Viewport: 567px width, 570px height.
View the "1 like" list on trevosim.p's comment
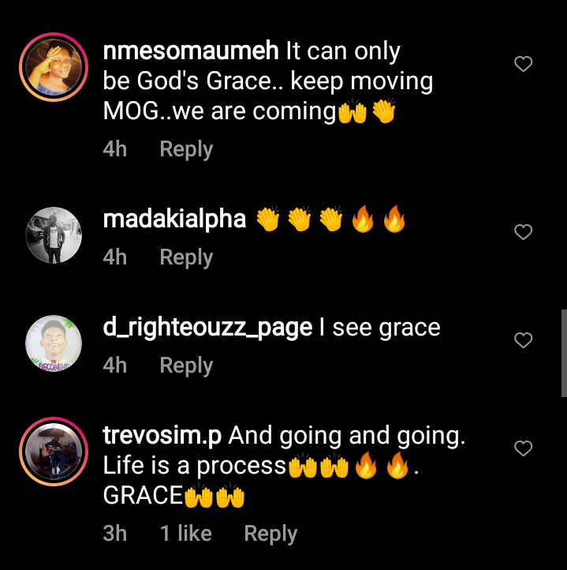185,534
